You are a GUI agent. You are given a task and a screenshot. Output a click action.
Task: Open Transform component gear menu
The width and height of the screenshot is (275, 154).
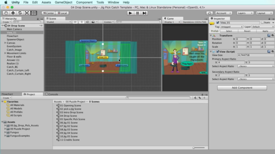pyautogui.click(x=272, y=36)
